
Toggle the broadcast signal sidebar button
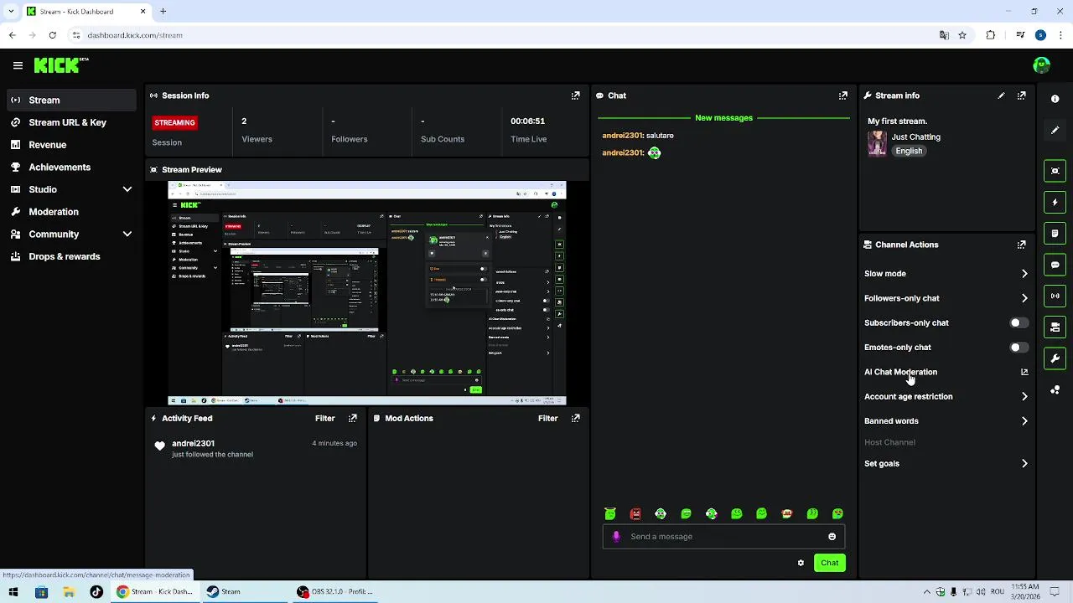click(x=1055, y=296)
